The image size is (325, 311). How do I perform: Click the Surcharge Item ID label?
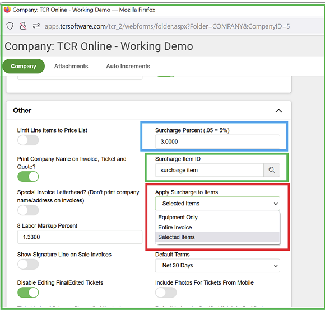coord(178,159)
